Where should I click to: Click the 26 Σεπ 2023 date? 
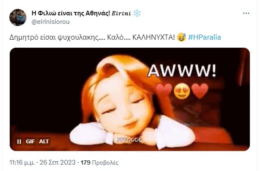point(57,162)
